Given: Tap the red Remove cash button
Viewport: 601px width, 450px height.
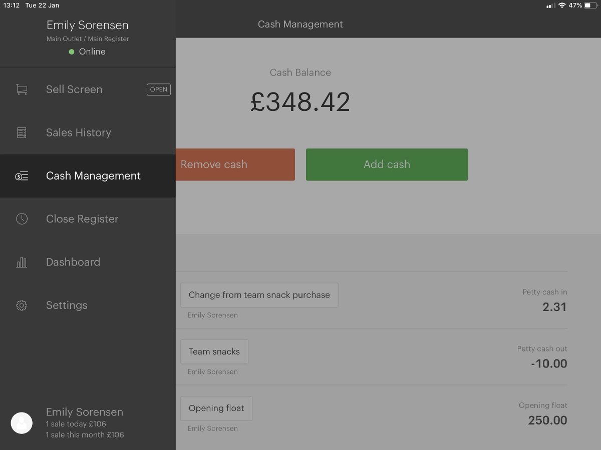Looking at the screenshot, I should pos(235,164).
